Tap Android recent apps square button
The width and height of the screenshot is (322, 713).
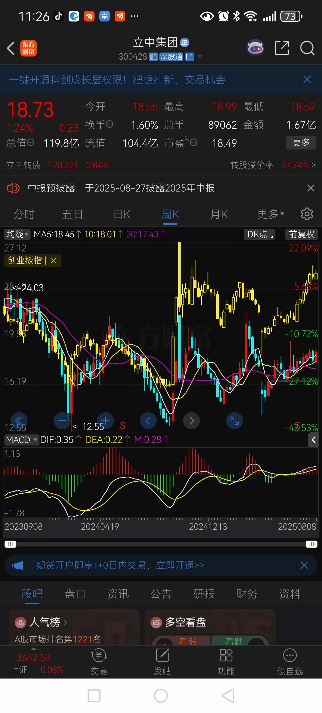[94, 696]
